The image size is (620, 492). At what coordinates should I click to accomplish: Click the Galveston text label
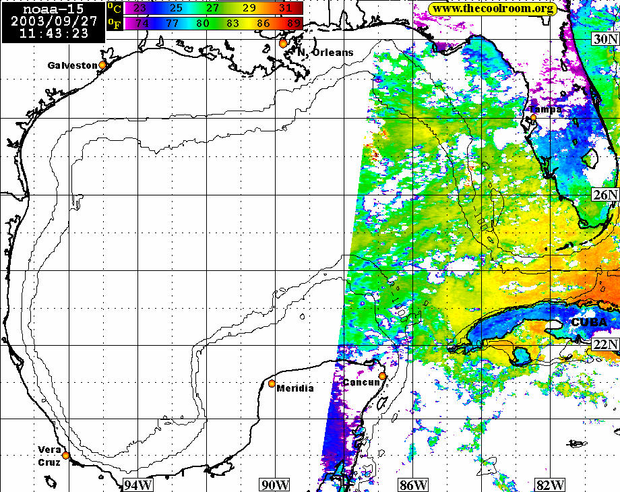[72, 65]
